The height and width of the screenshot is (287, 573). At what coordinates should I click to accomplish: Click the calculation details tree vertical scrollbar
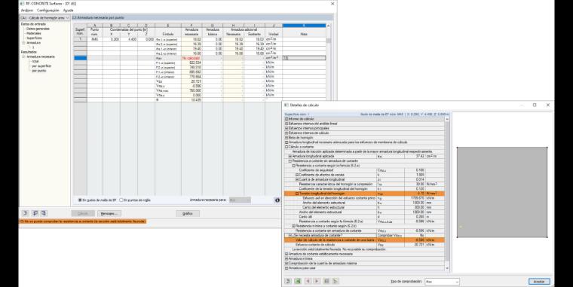coord(448,194)
